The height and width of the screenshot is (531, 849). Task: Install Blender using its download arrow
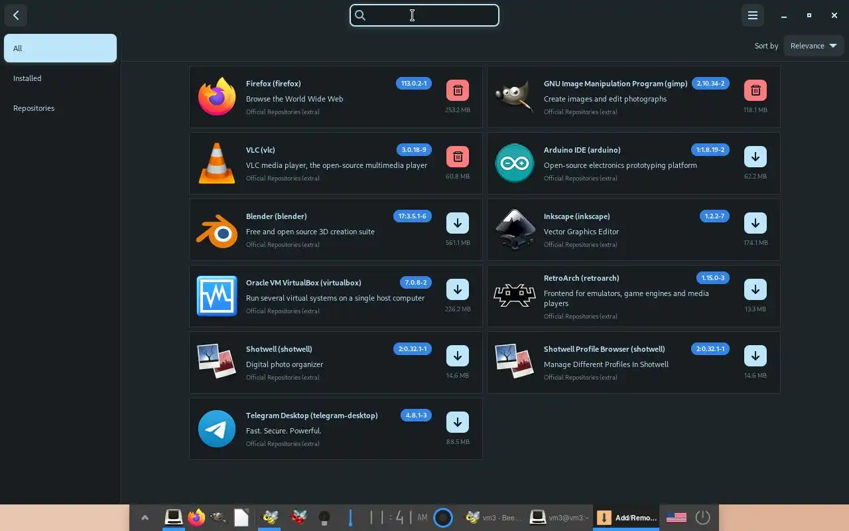tap(457, 223)
